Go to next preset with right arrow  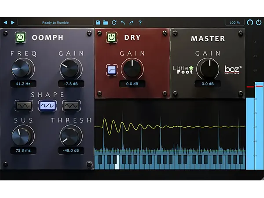[13, 22]
